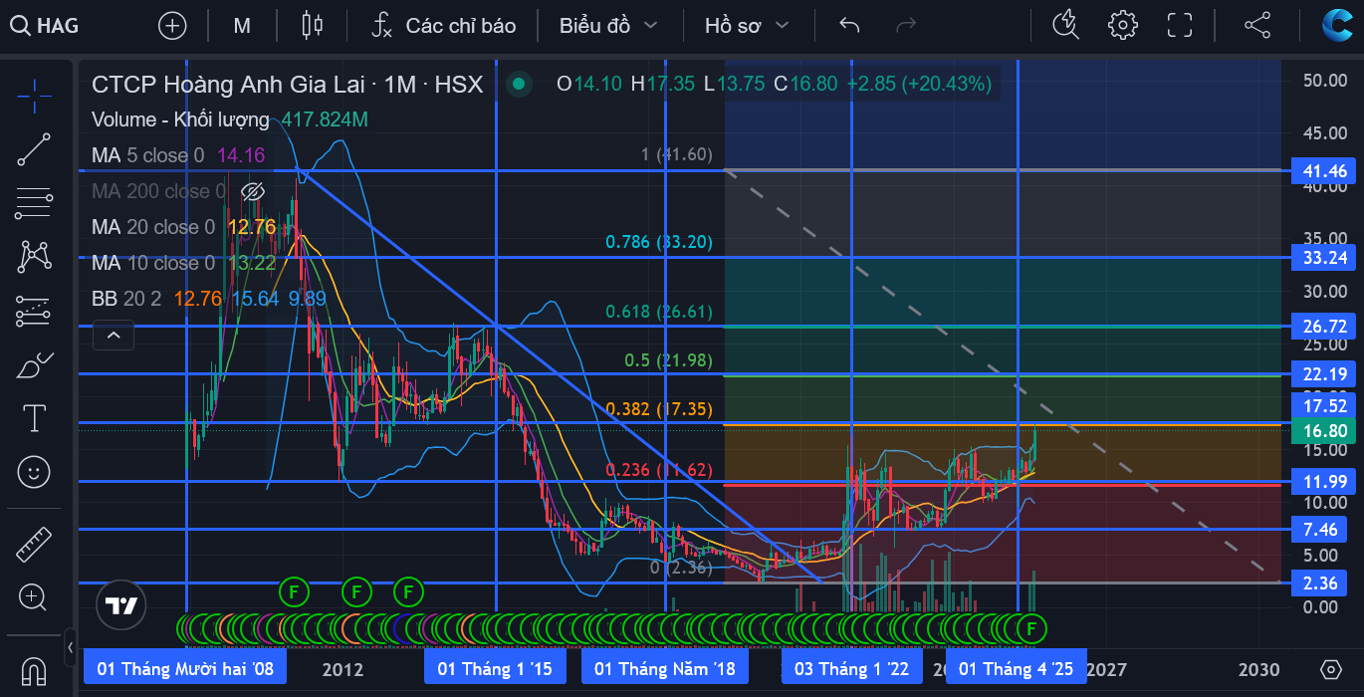The width and height of the screenshot is (1364, 697).
Task: Change the M timeframe interval
Action: [242, 26]
